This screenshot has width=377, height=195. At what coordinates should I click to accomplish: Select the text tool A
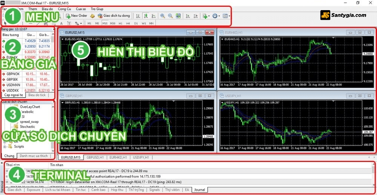click(x=61, y=23)
